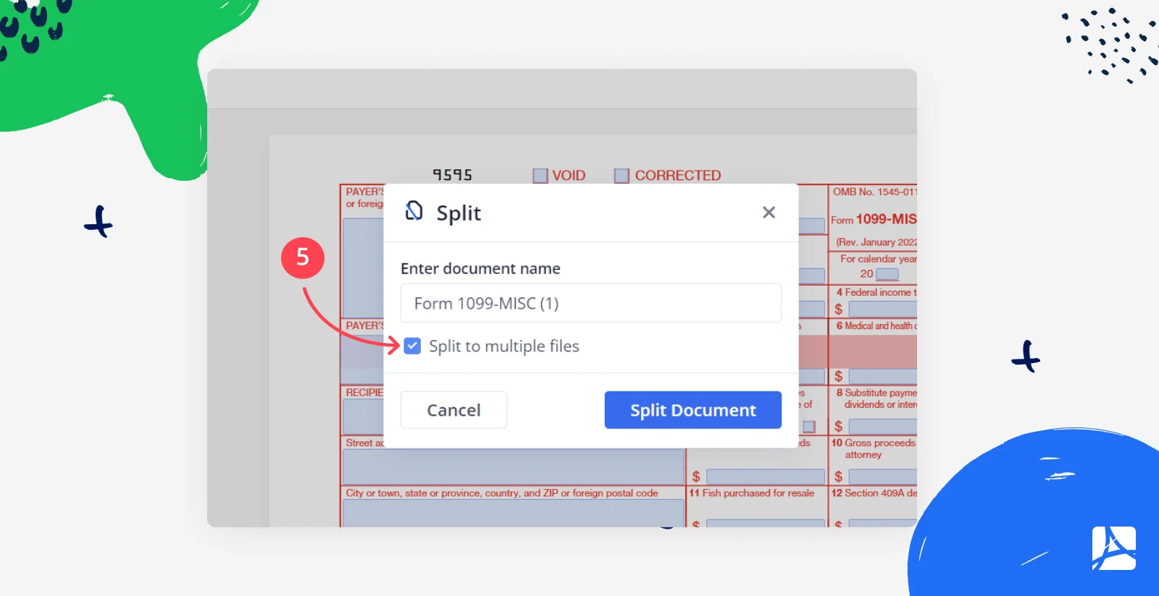
Task: Click the City or town ZIP field
Action: click(x=514, y=513)
